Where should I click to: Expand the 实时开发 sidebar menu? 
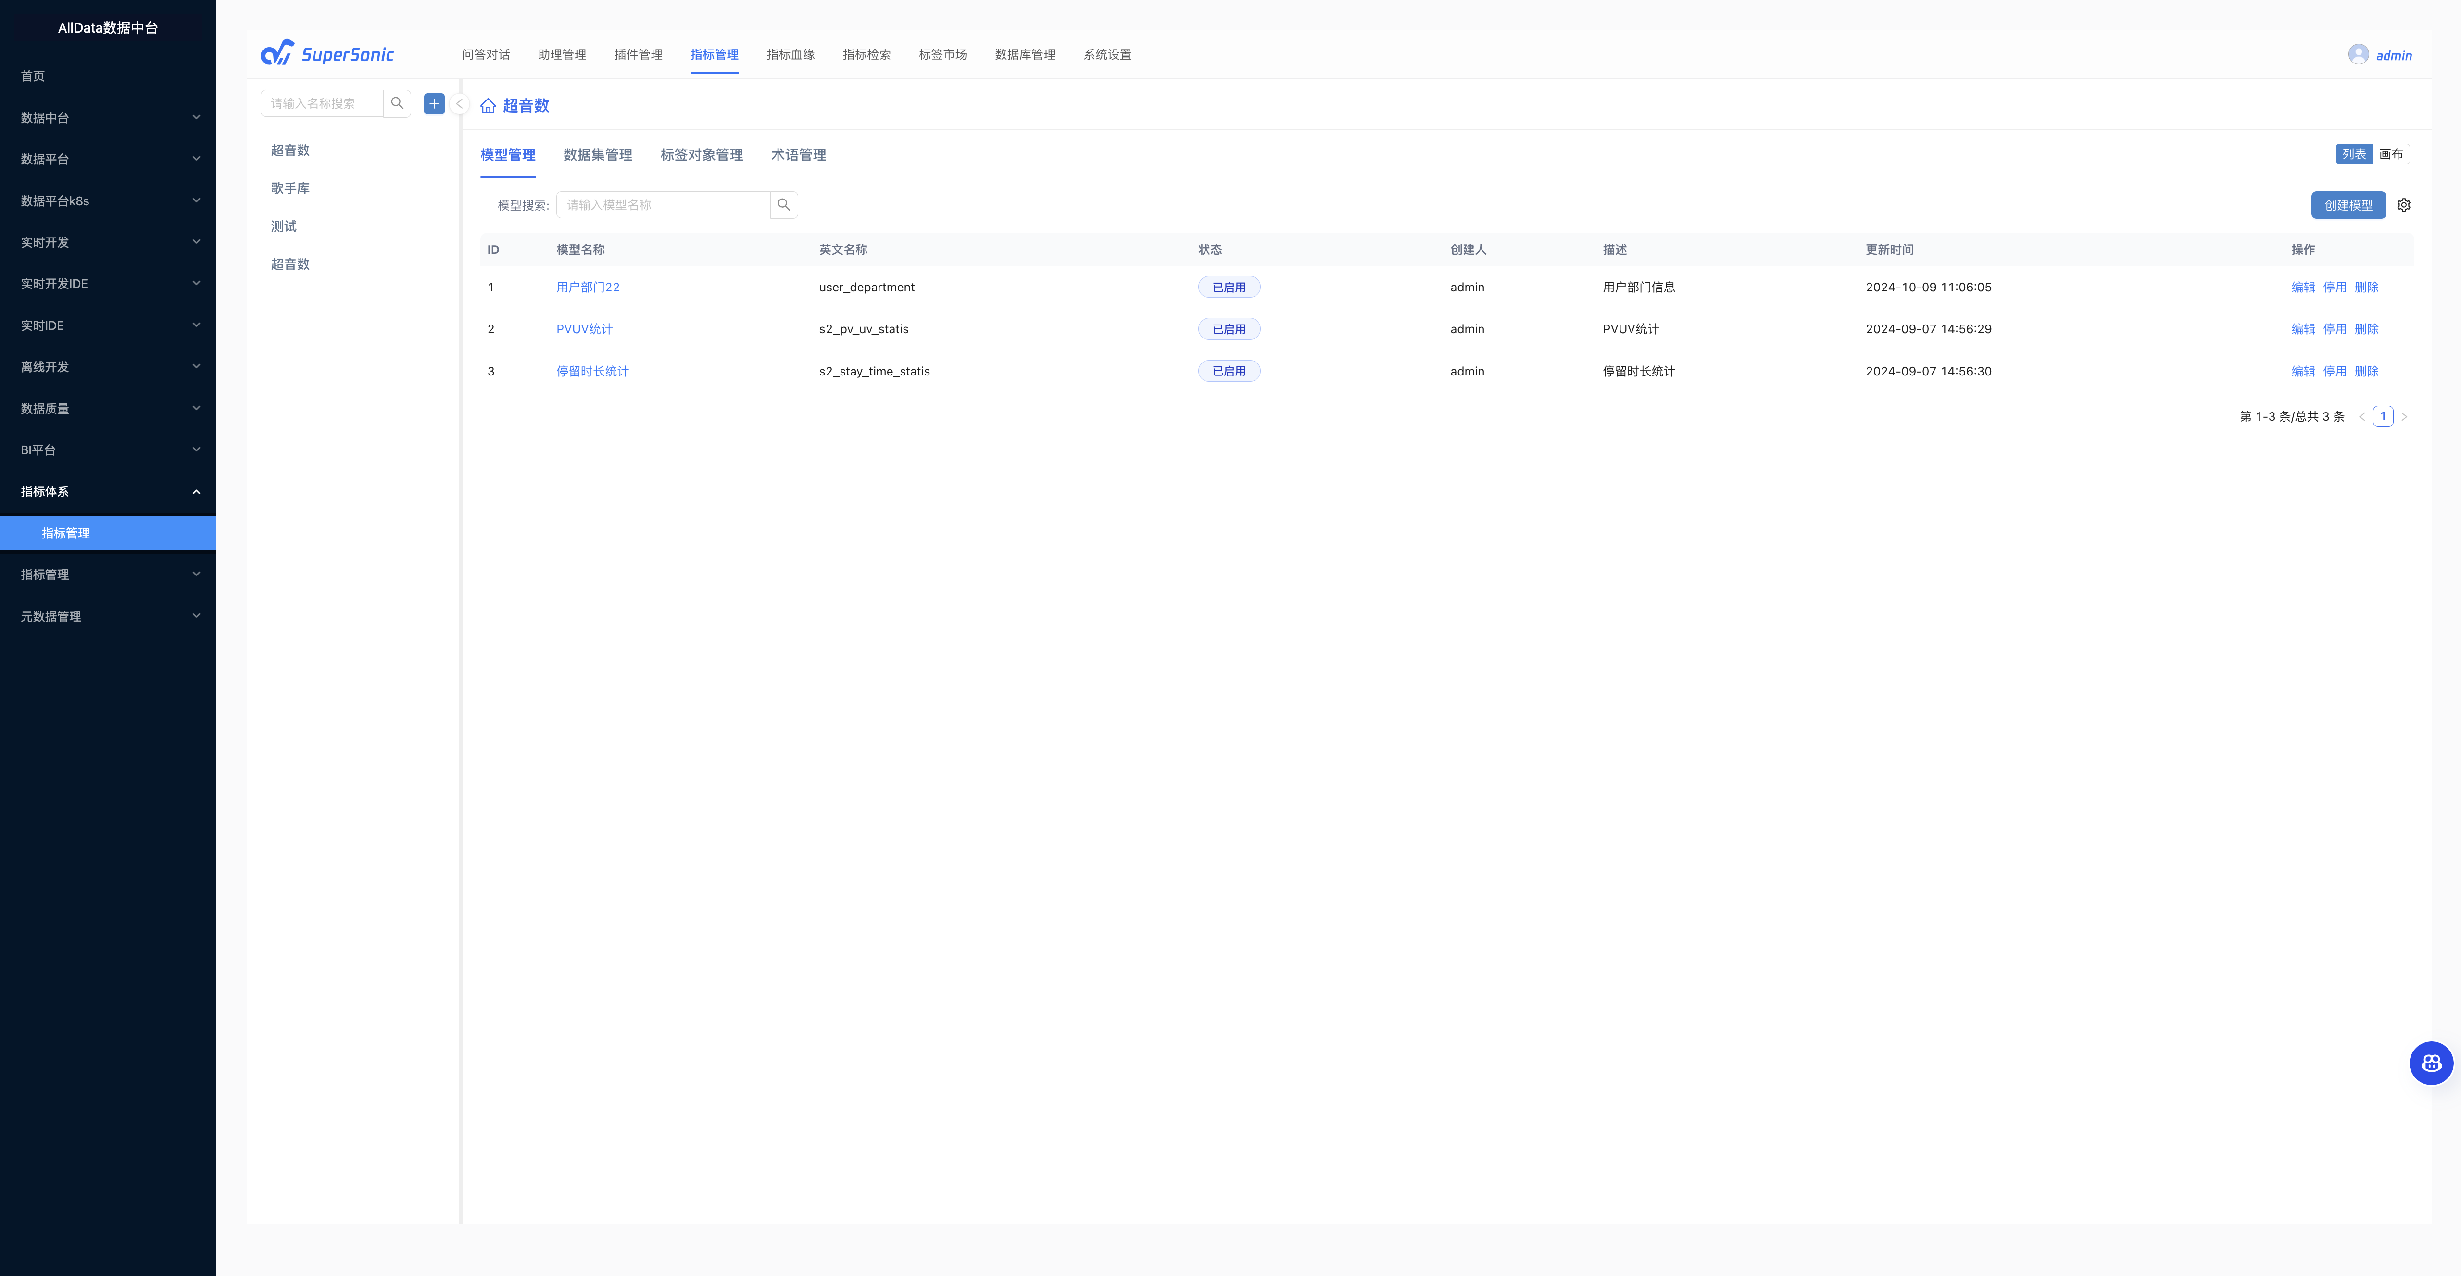108,242
